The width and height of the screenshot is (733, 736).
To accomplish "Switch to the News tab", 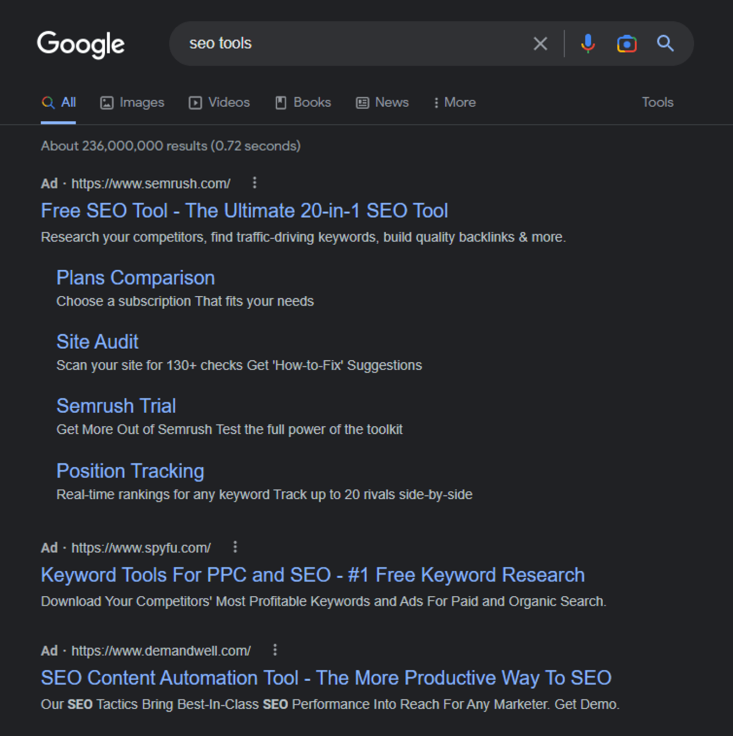I will coord(382,103).
